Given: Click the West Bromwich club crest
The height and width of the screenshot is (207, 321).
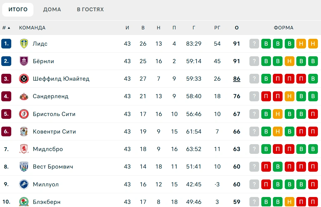Looking at the screenshot, I should pos(24,167).
